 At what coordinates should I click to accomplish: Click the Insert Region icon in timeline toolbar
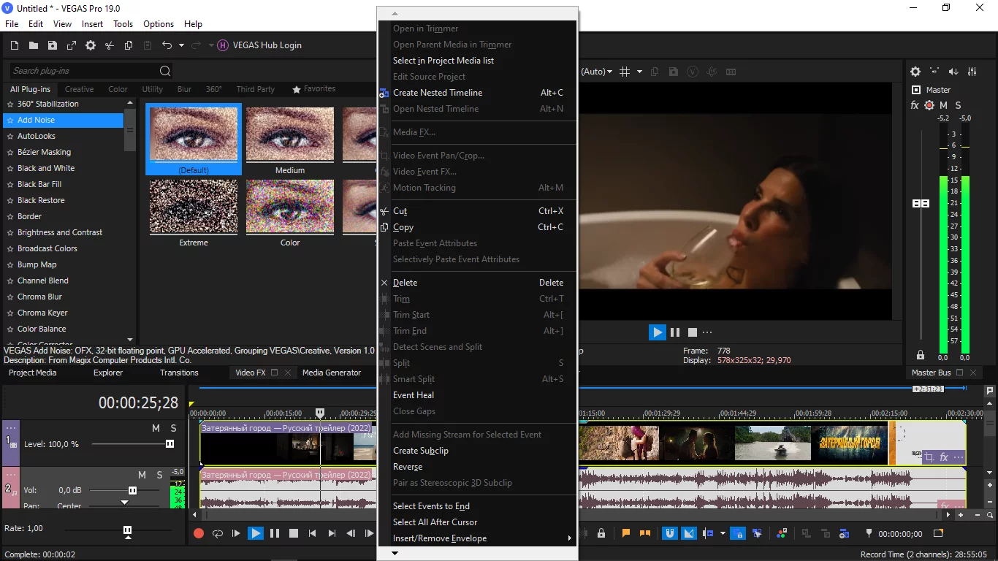tap(645, 533)
